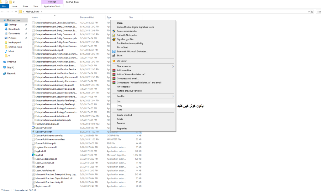Click the Share icon in context menu
The image size is (321, 191).
114,55
